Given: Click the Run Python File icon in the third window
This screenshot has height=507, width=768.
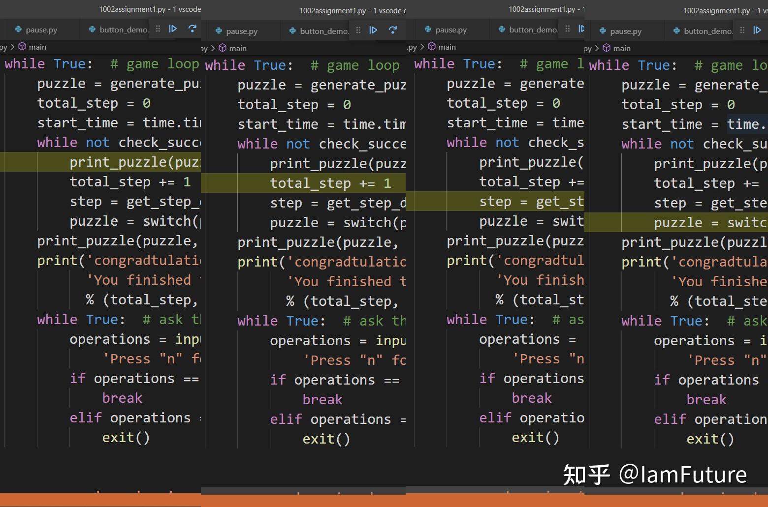Looking at the screenshot, I should pos(581,29).
